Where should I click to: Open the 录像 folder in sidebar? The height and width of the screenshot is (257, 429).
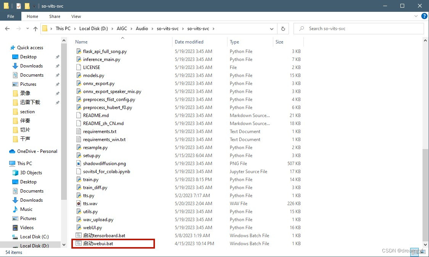(25, 93)
